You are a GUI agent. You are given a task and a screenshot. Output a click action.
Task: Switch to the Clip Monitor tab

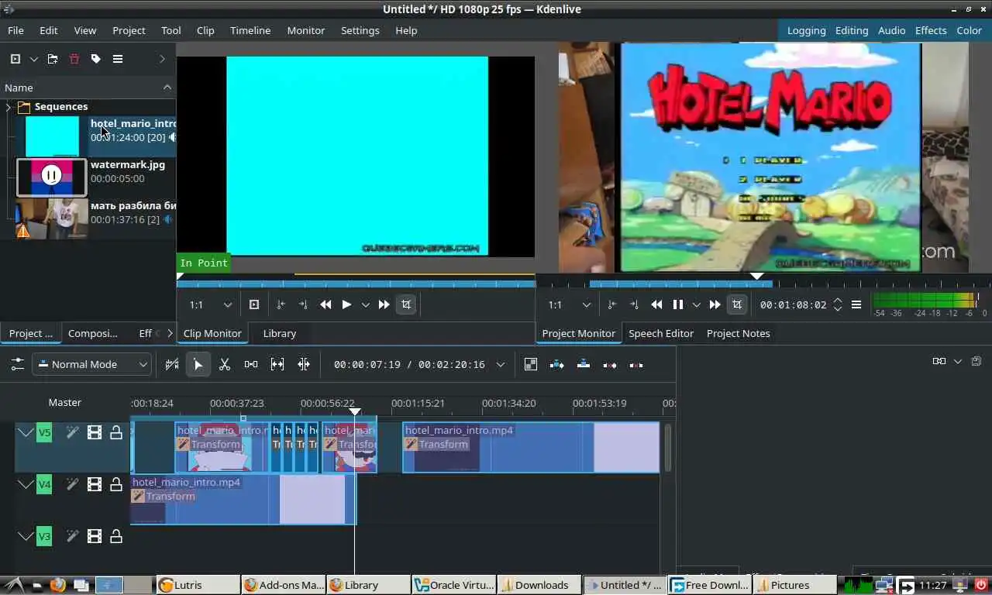pyautogui.click(x=212, y=333)
